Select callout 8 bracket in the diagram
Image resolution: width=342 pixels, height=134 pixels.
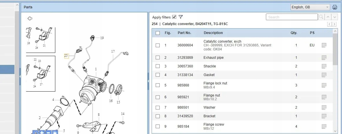pos(99,114)
